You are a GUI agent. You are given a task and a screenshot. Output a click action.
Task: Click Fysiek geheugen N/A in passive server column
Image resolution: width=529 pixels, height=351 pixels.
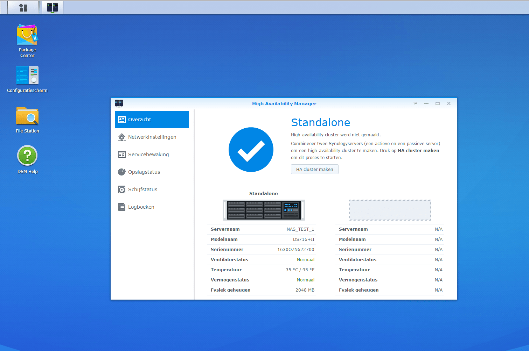439,290
